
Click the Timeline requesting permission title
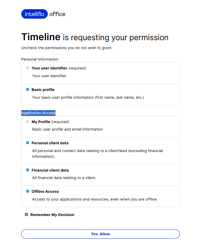tap(95, 37)
